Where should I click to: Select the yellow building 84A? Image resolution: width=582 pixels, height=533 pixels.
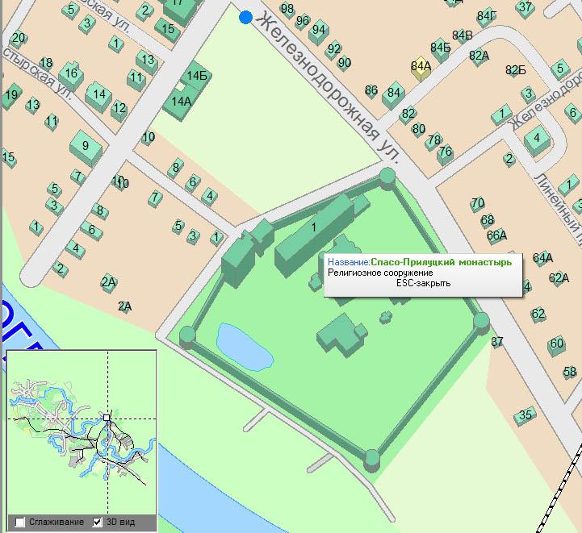[420, 67]
